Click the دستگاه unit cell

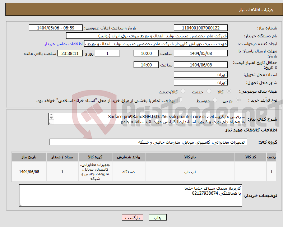[129, 172]
